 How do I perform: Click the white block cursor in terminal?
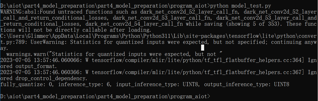point(202,48)
